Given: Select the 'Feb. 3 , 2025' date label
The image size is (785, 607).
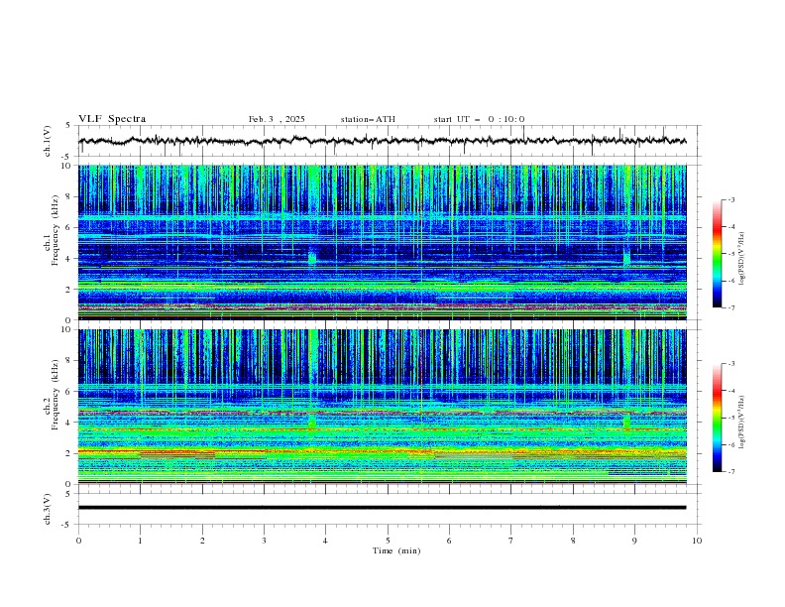Looking at the screenshot, I should (x=277, y=119).
